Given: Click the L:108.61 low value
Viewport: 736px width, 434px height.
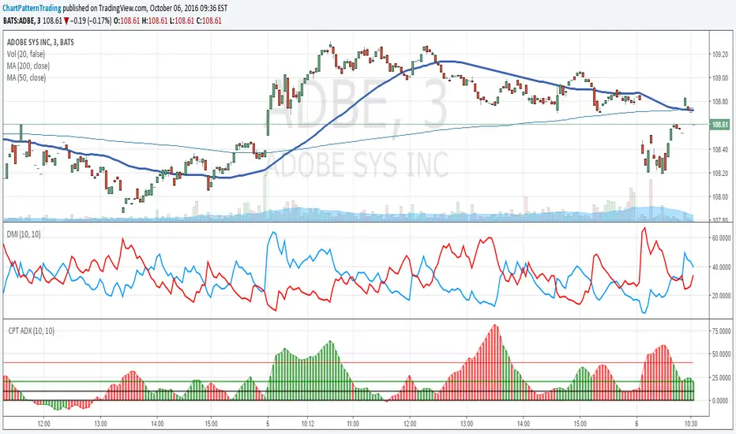Looking at the screenshot, I should 181,21.
